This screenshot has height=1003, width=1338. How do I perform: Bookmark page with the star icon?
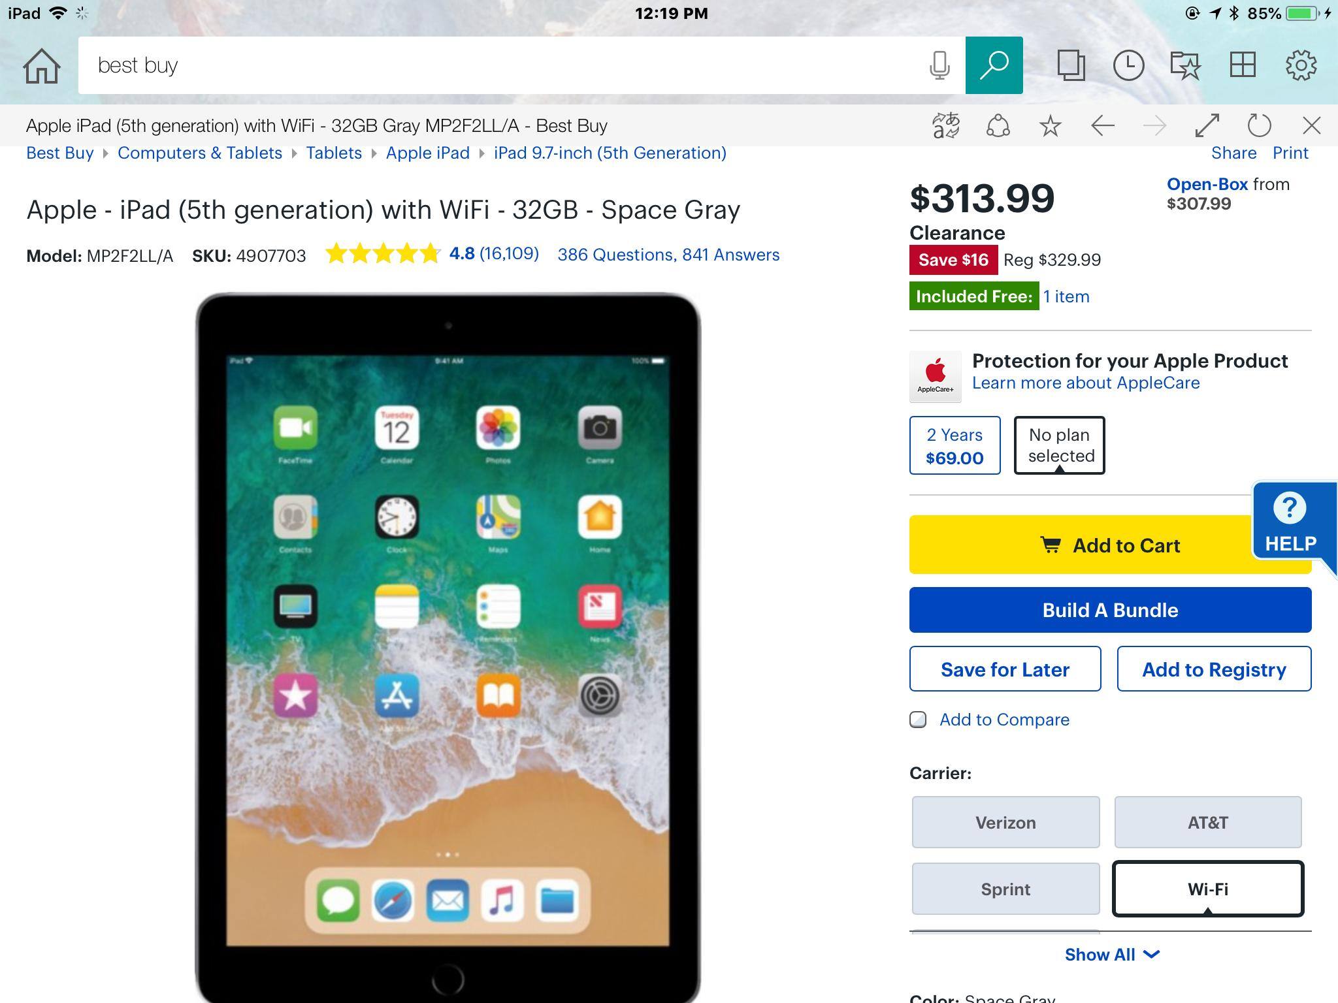pyautogui.click(x=1050, y=125)
